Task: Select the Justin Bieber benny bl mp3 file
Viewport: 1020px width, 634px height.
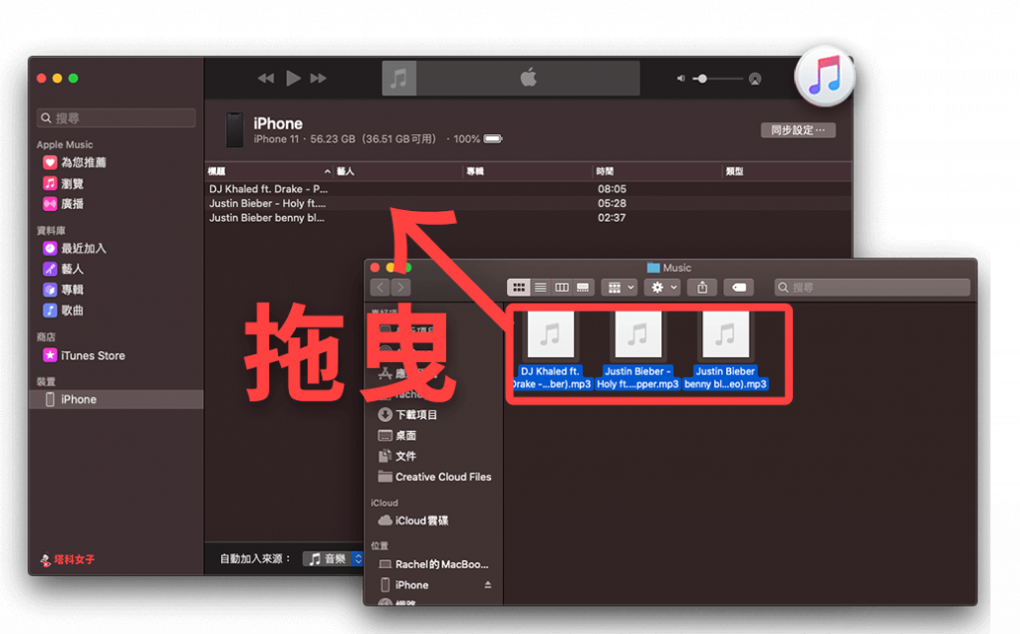Action: pos(725,350)
